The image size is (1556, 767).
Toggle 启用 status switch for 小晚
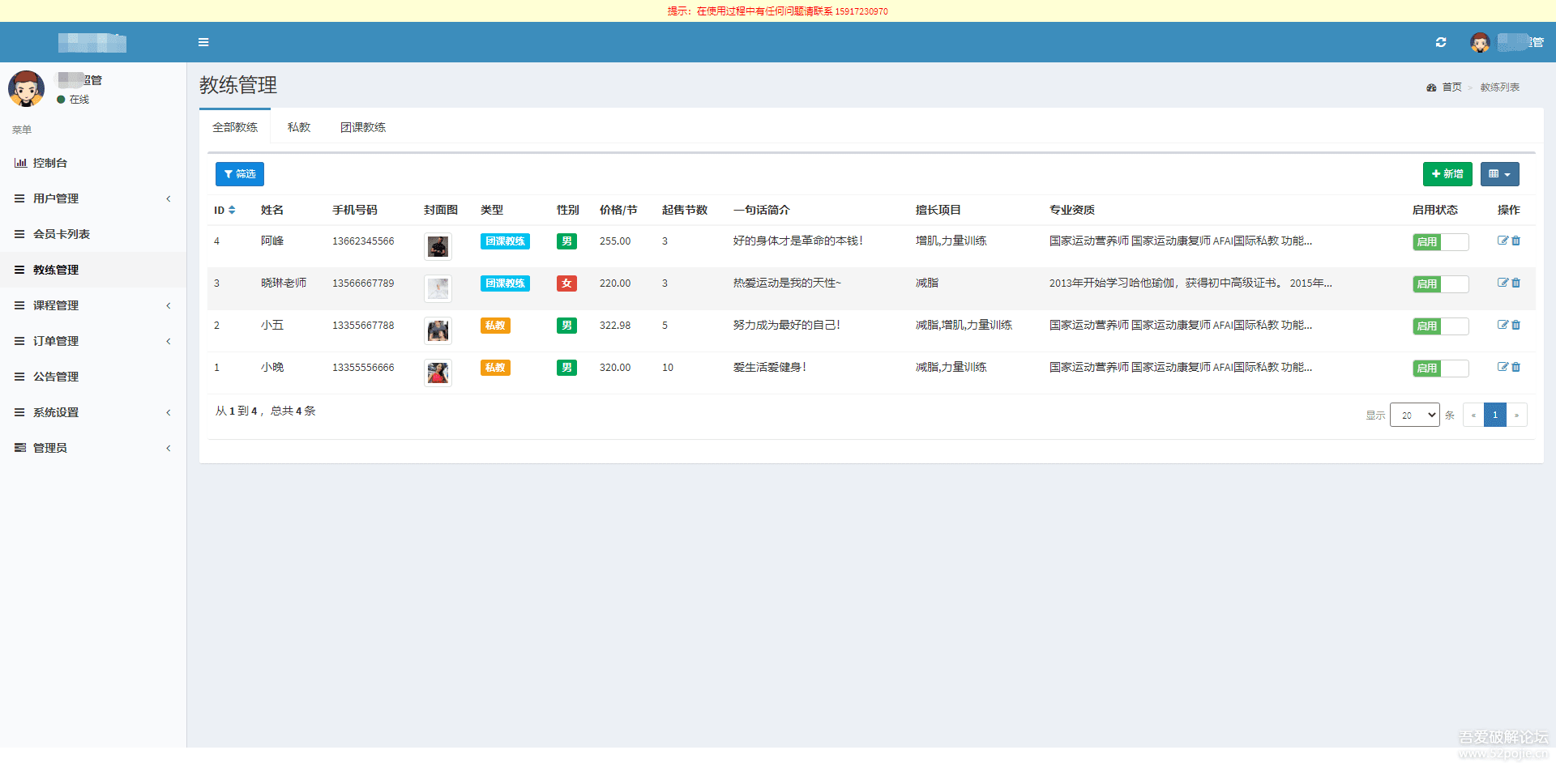(1440, 368)
